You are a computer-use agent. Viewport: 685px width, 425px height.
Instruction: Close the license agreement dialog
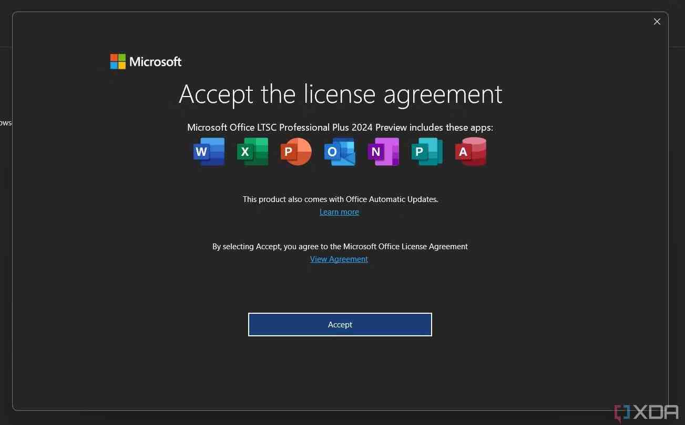tap(657, 22)
